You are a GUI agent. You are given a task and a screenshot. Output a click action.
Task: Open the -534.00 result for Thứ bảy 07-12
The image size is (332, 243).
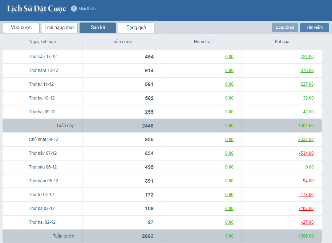coord(306,153)
